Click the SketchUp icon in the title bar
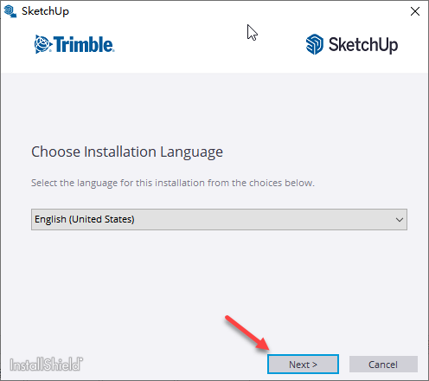 click(x=10, y=11)
